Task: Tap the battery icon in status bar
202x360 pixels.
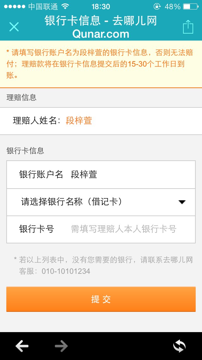Action: pos(191,6)
